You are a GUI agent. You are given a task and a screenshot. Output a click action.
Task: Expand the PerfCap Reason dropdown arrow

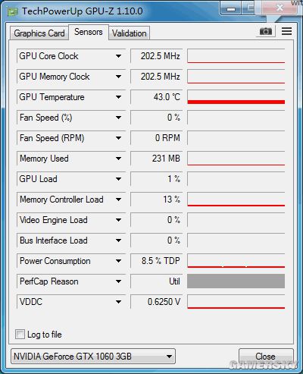[x=118, y=281]
